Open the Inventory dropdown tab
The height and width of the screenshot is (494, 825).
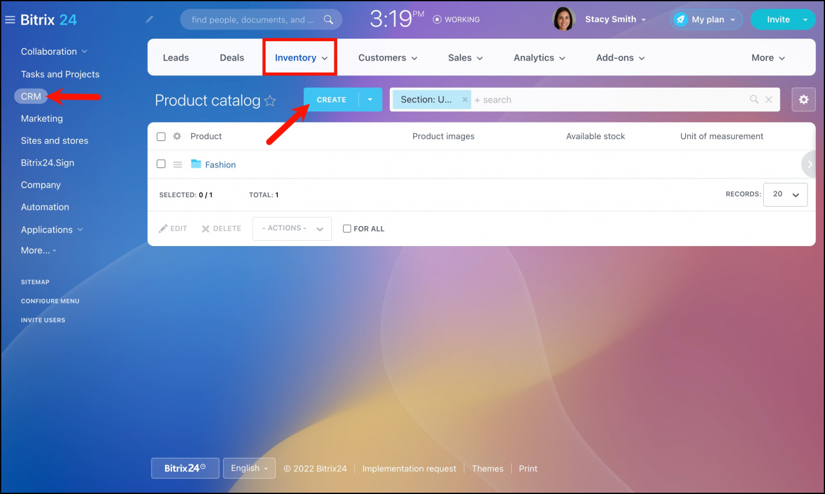(301, 58)
